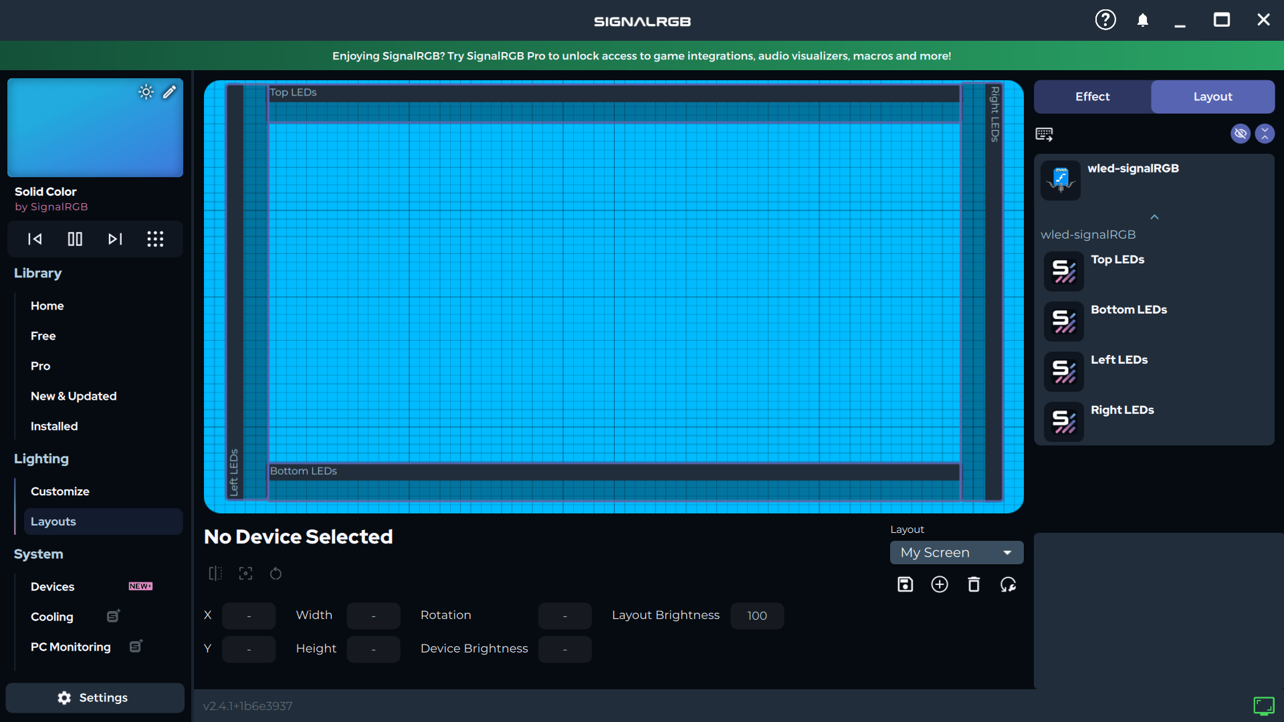1284x722 pixels.
Task: Select Left LEDs strip on canvas
Action: tap(247, 292)
